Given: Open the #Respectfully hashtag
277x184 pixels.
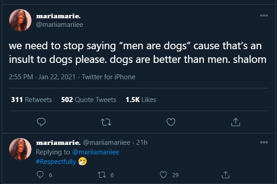Looking at the screenshot, I should [56, 161].
